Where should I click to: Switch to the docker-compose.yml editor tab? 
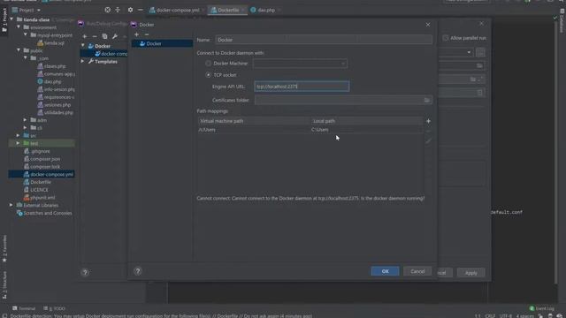click(177, 10)
